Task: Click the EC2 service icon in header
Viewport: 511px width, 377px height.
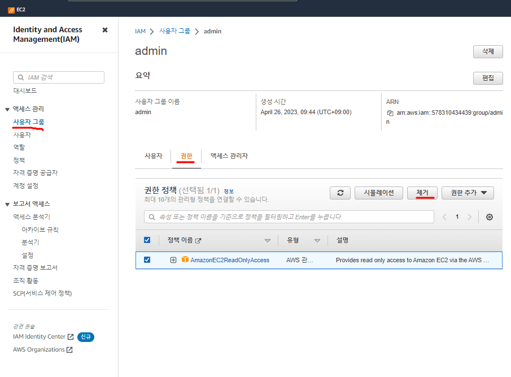Action: tap(11, 10)
